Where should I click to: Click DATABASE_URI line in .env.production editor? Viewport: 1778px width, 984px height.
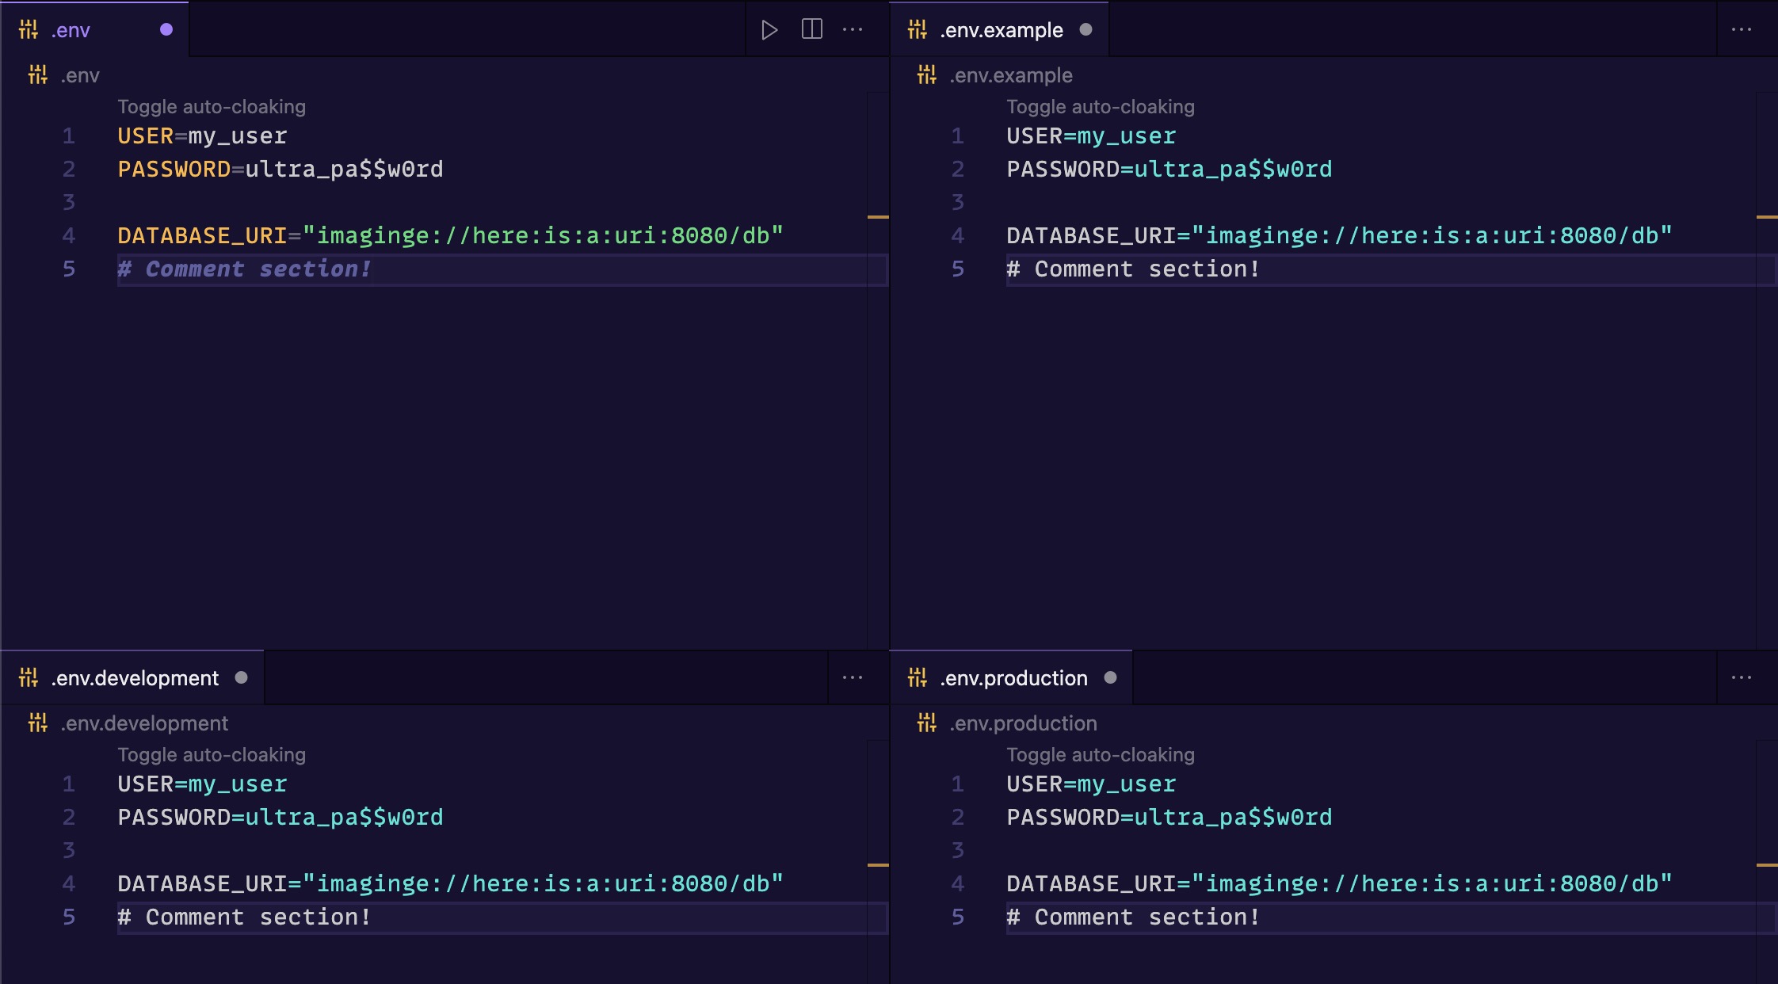coord(1339,884)
